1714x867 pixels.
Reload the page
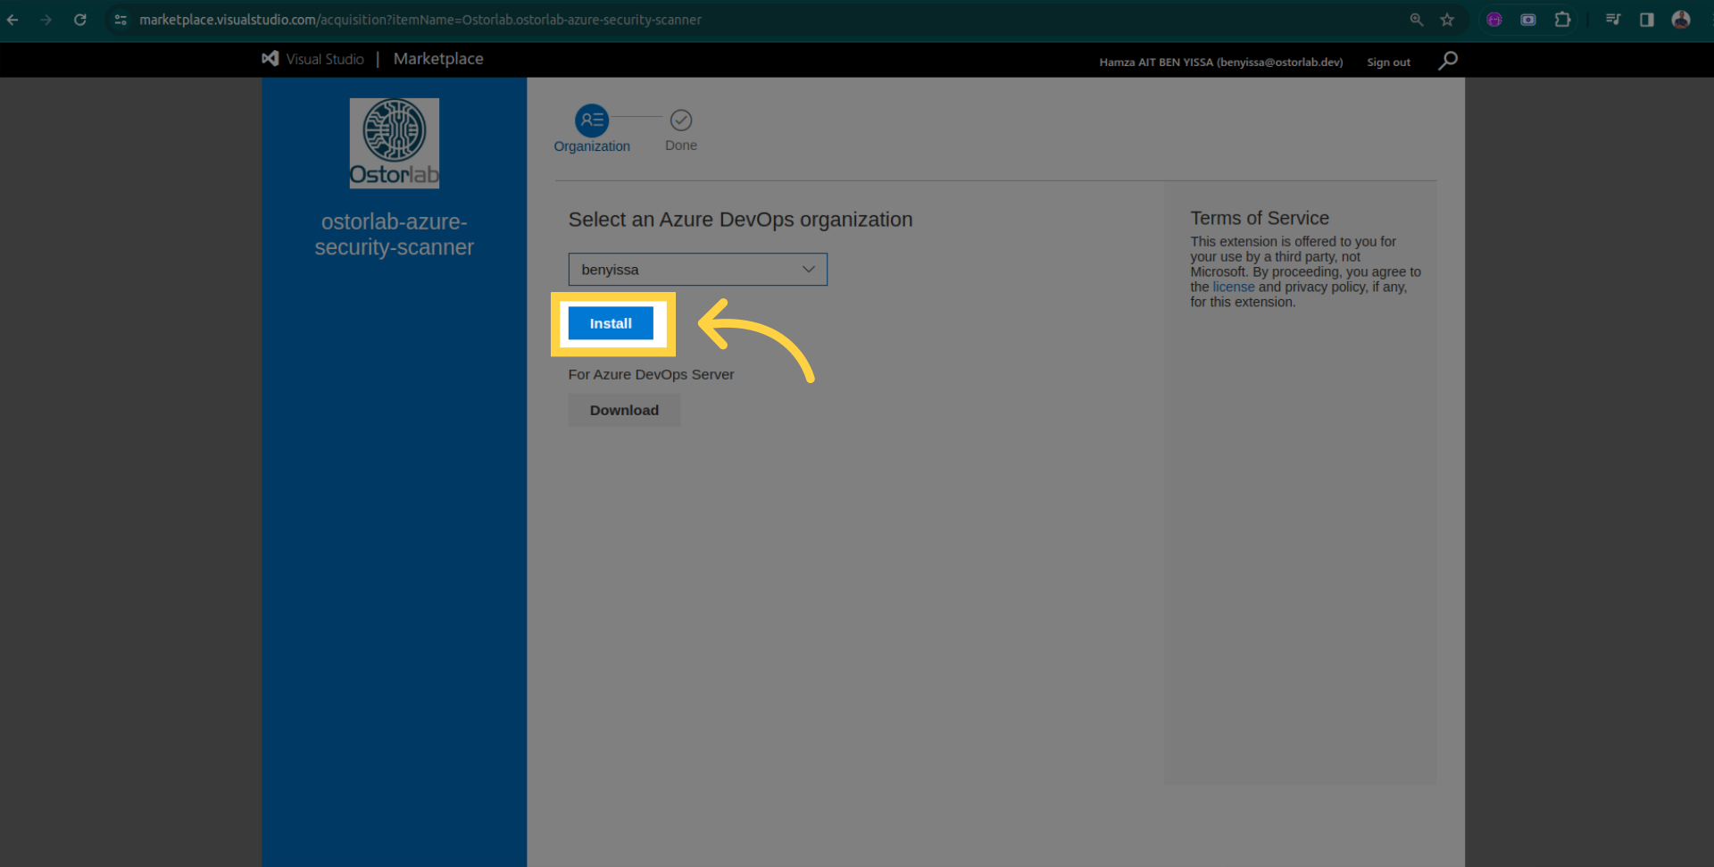[x=80, y=20]
